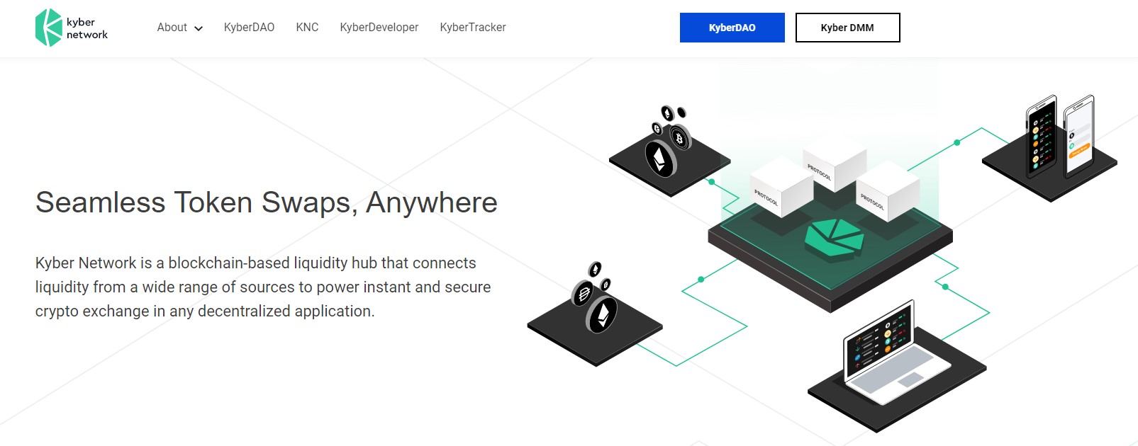Image resolution: width=1138 pixels, height=446 pixels.
Task: Open the KyberDAO navigation link
Action: click(249, 28)
